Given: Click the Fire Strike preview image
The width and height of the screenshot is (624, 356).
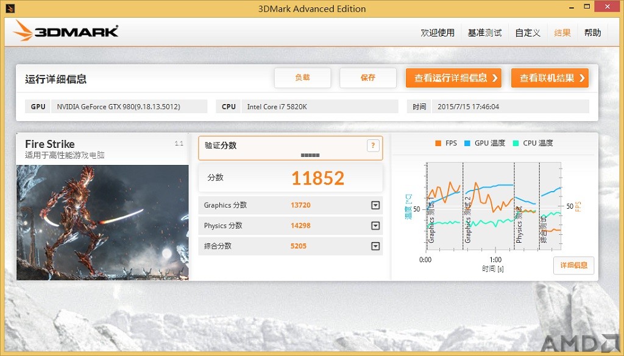Looking at the screenshot, I should point(102,223).
